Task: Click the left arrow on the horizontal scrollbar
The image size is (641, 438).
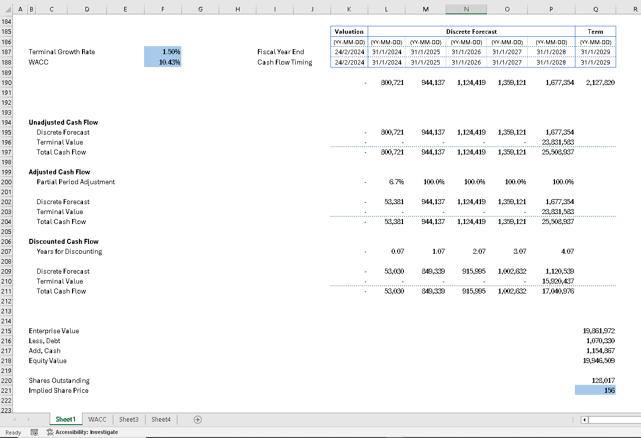Action: (584, 420)
